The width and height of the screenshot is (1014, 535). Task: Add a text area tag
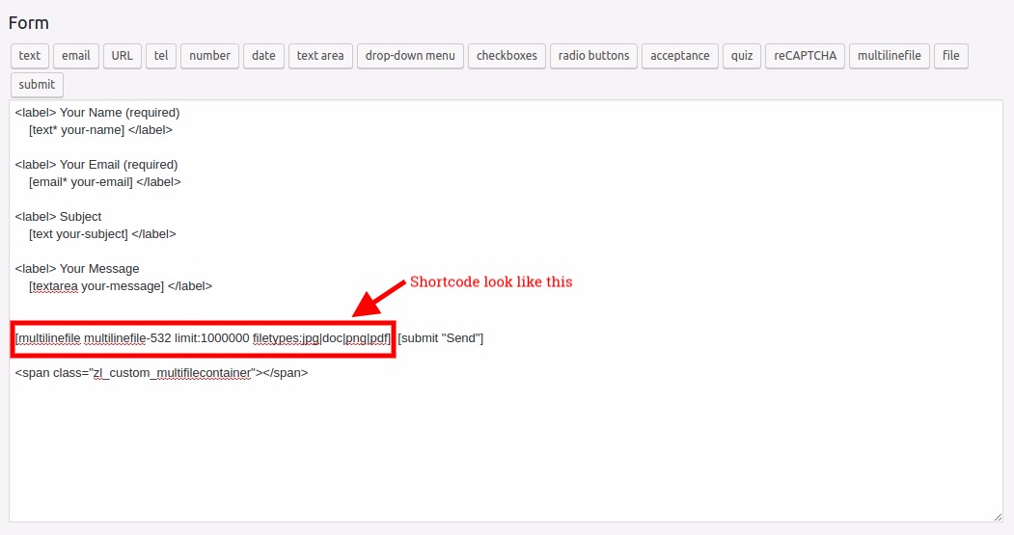pyautogui.click(x=320, y=56)
